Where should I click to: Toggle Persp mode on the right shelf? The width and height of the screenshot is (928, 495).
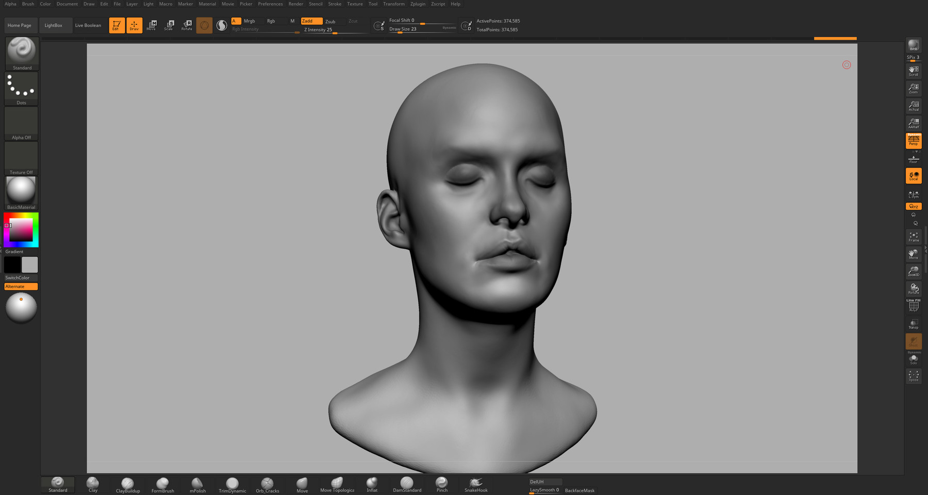(x=913, y=140)
